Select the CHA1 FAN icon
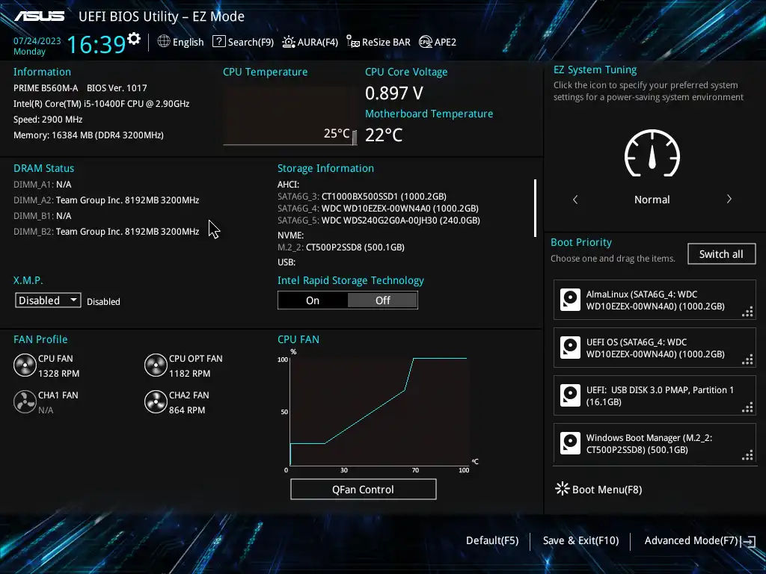 coord(25,402)
